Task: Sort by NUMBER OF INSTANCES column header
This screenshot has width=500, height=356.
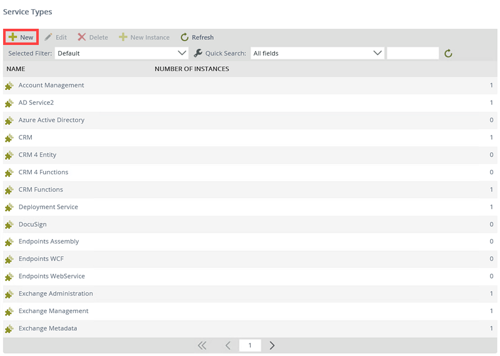Action: (192, 69)
